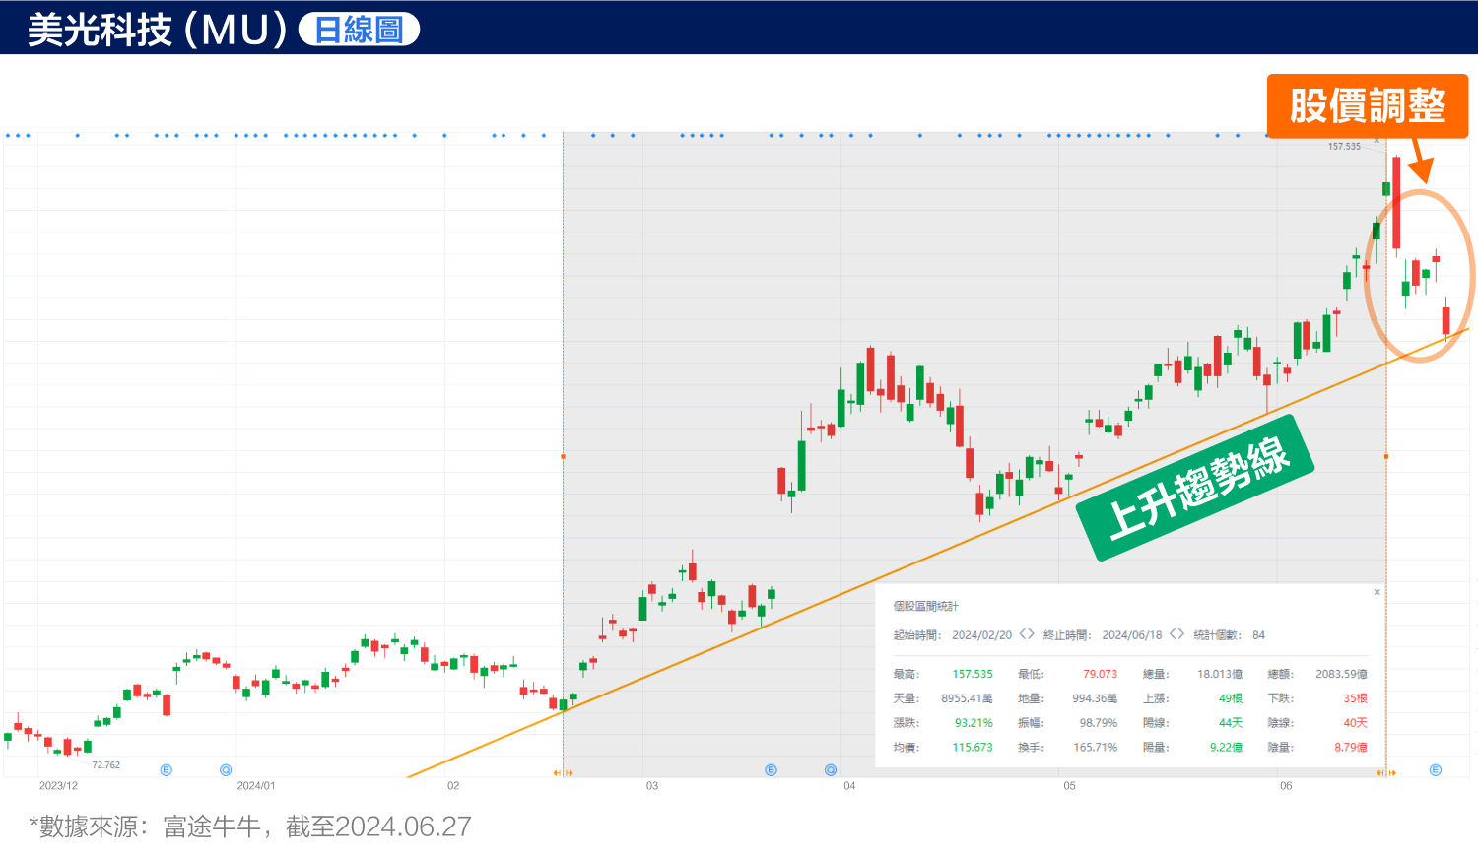
Task: Select the E marker near the 03 axis label
Action: tap(770, 770)
